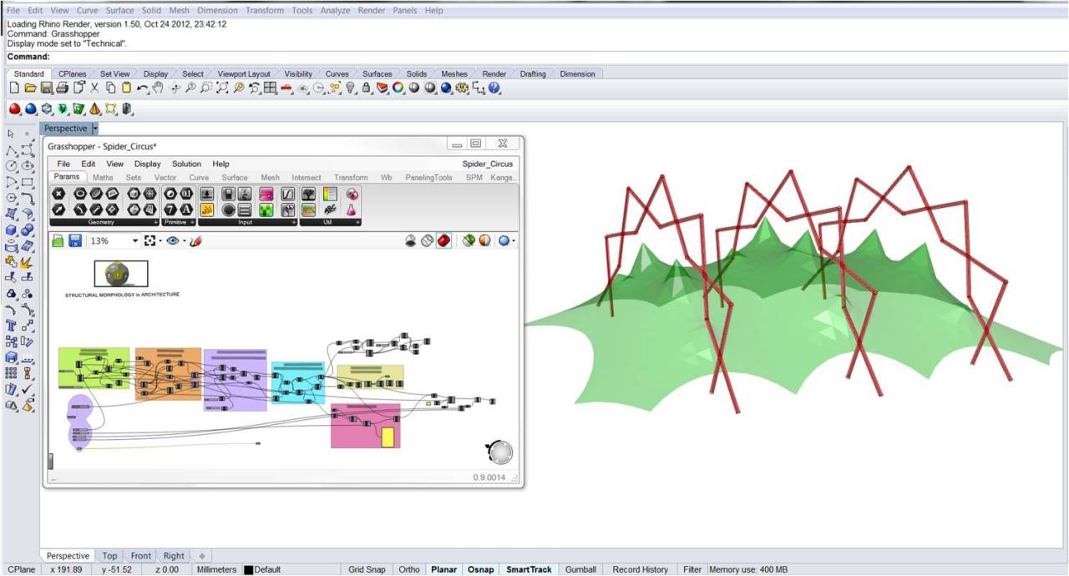Image resolution: width=1069 pixels, height=576 pixels.
Task: Click the black Default layer color swatch
Action: pyautogui.click(x=248, y=570)
